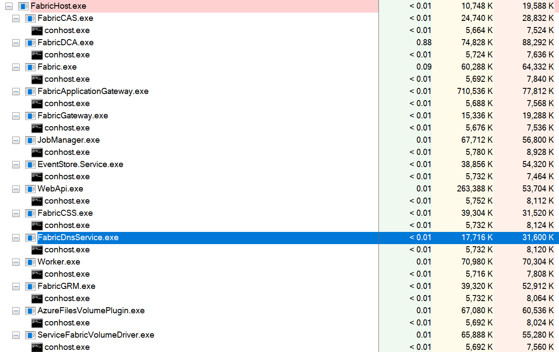Image resolution: width=559 pixels, height=352 pixels.
Task: Select the JobManager.exe process name
Action: [x=68, y=140]
